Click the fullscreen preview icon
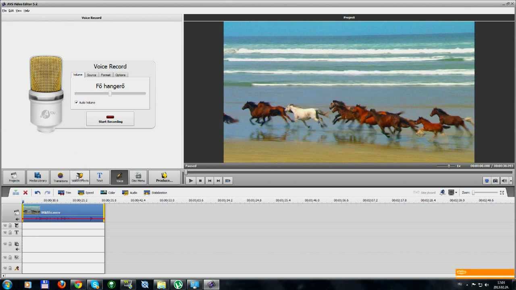The image size is (516, 290). pos(487,181)
